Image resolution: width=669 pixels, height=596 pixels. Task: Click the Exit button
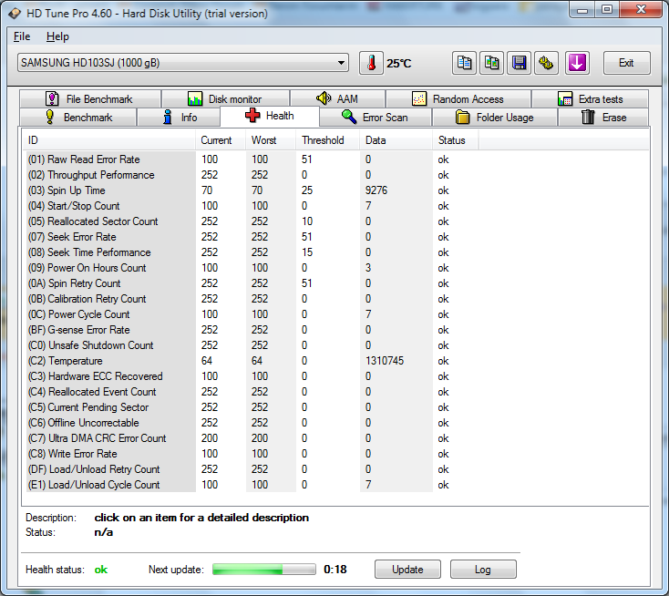[x=627, y=63]
